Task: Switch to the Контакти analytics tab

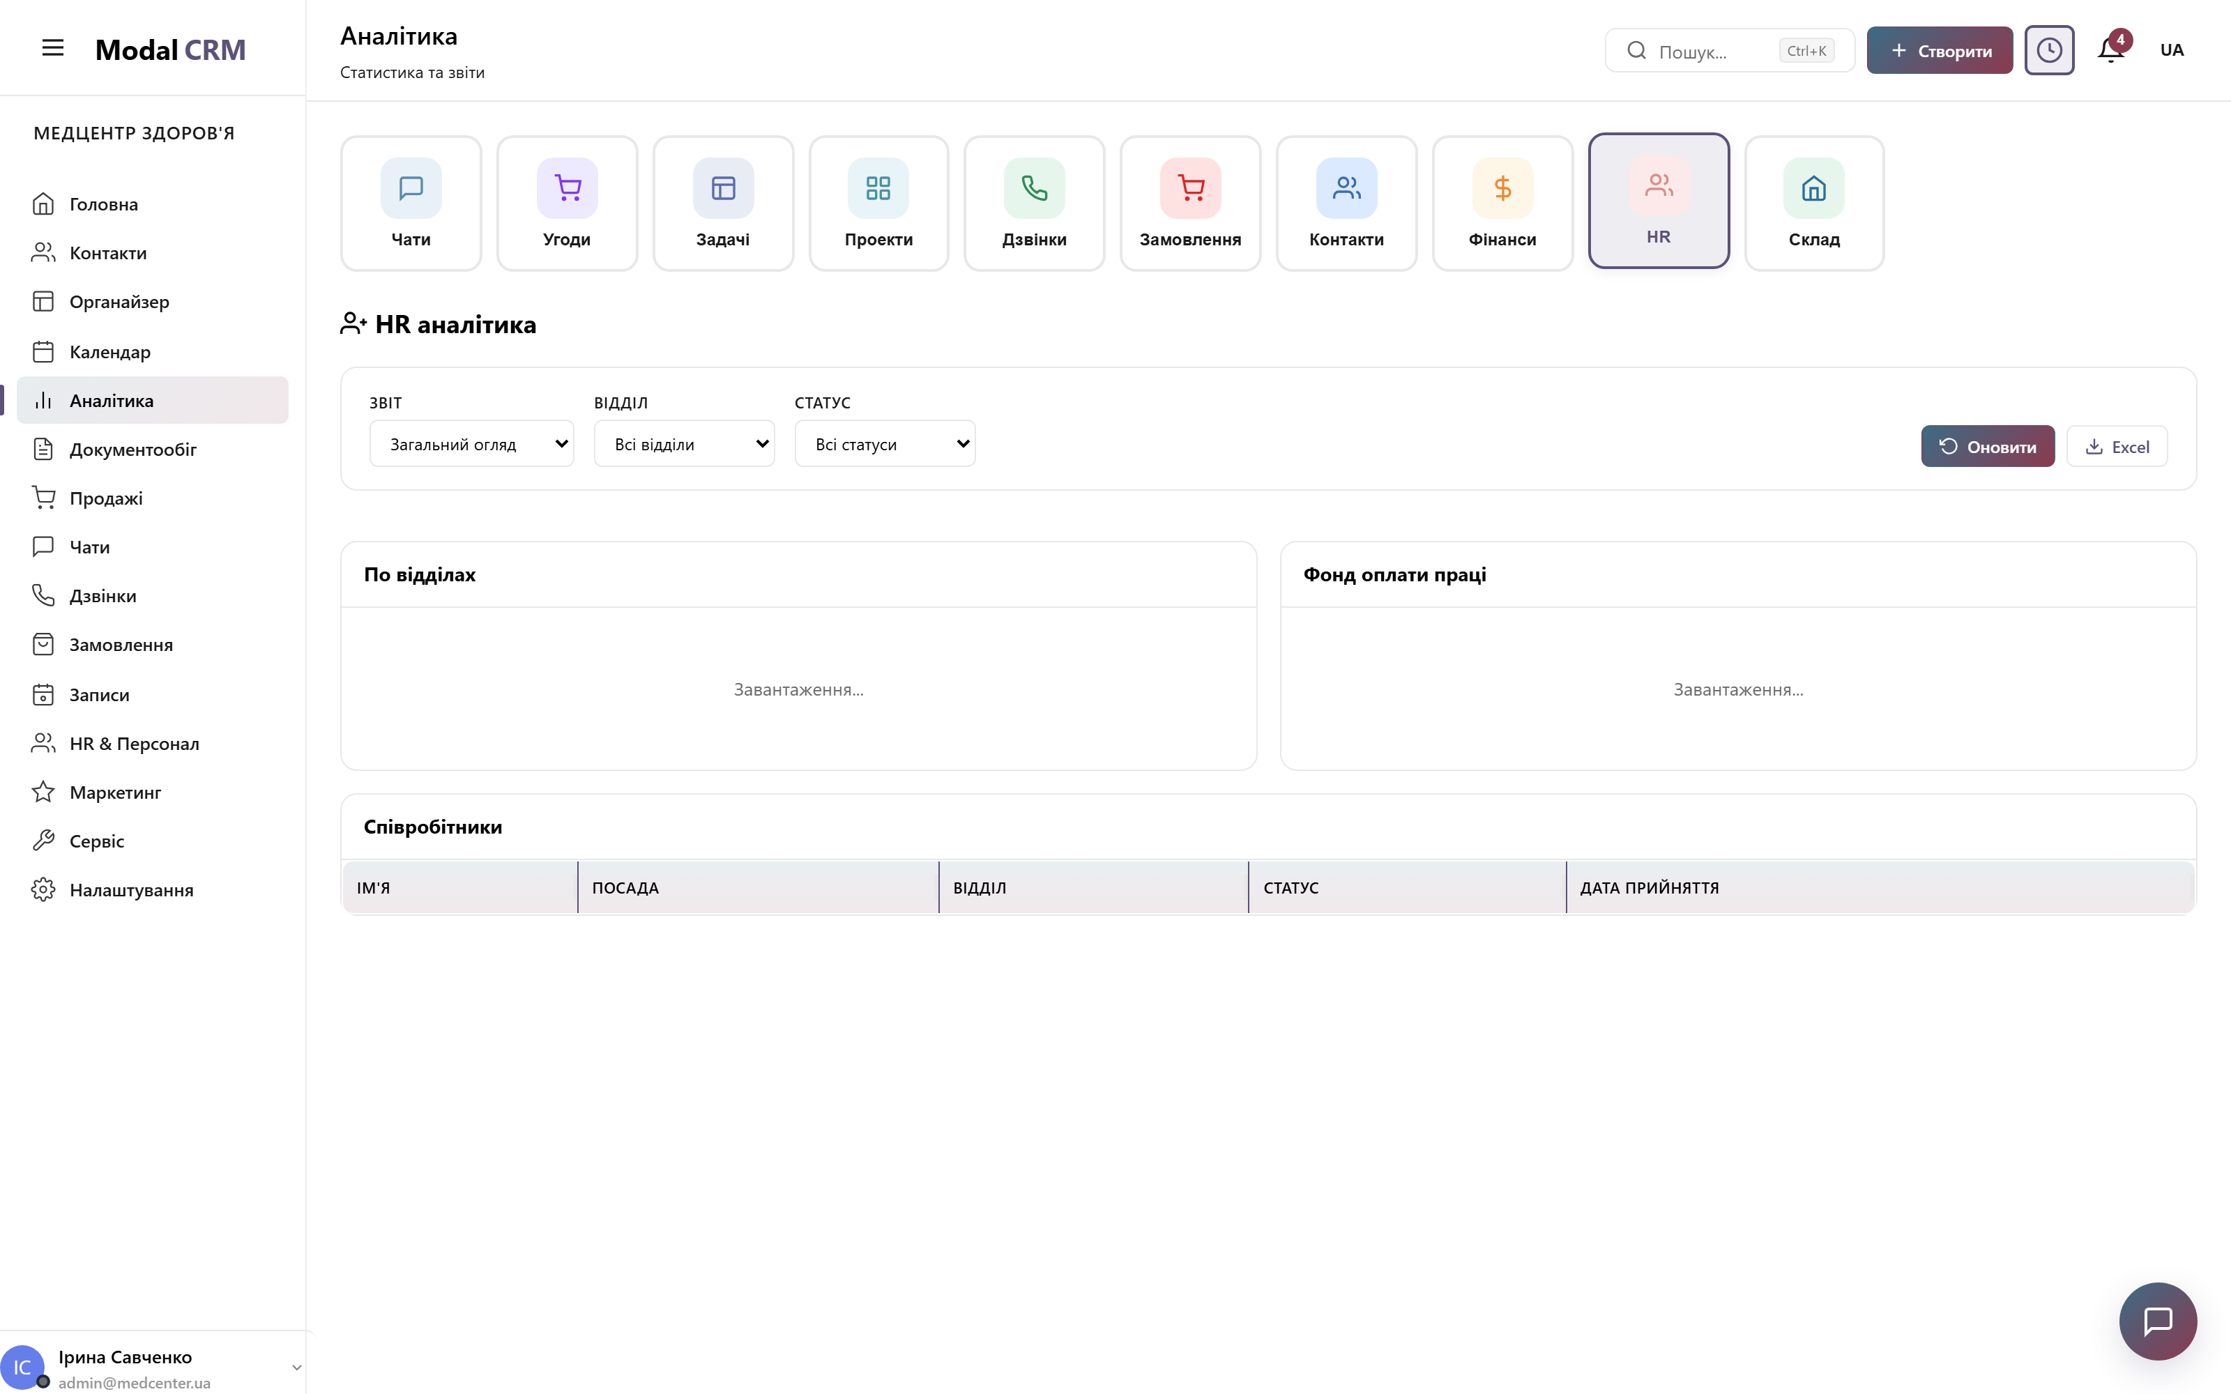Action: [x=1346, y=204]
